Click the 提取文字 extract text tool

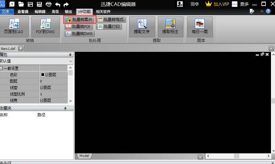pyautogui.click(x=142, y=27)
